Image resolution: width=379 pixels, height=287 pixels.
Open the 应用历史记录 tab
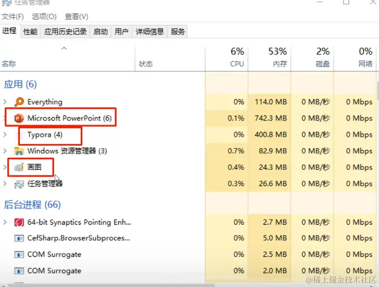[65, 31]
